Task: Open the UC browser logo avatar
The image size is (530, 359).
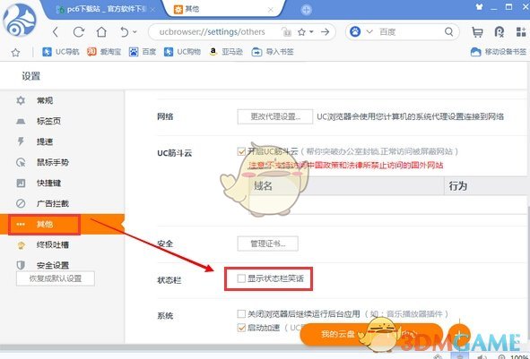Action: [x=19, y=20]
